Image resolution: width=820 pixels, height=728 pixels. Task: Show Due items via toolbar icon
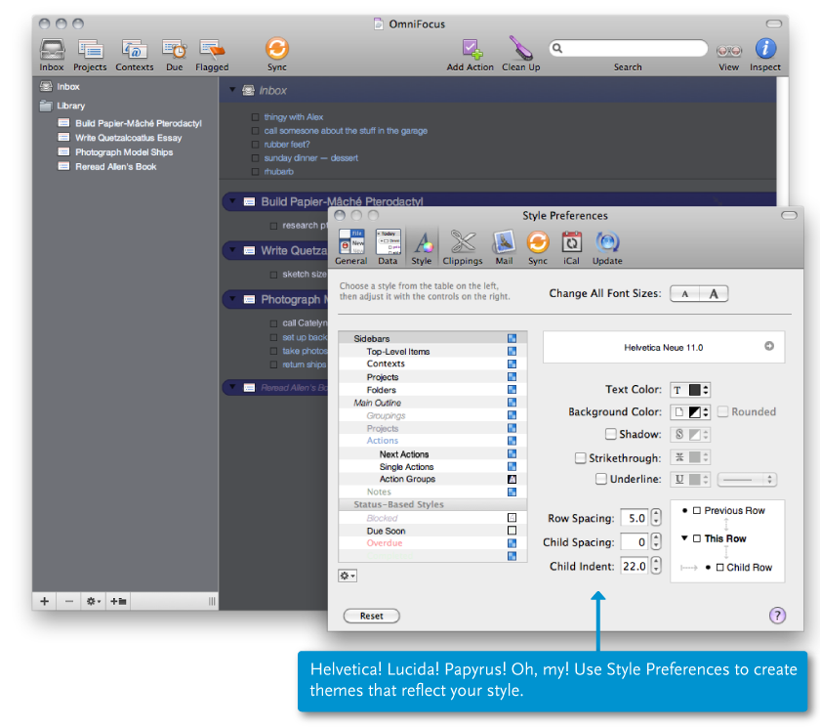pos(174,55)
